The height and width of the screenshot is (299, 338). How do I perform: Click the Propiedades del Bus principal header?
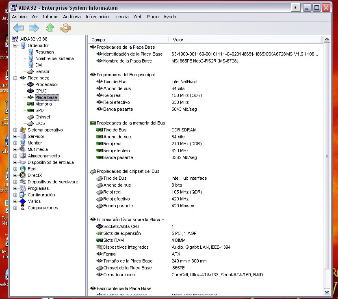pyautogui.click(x=126, y=75)
